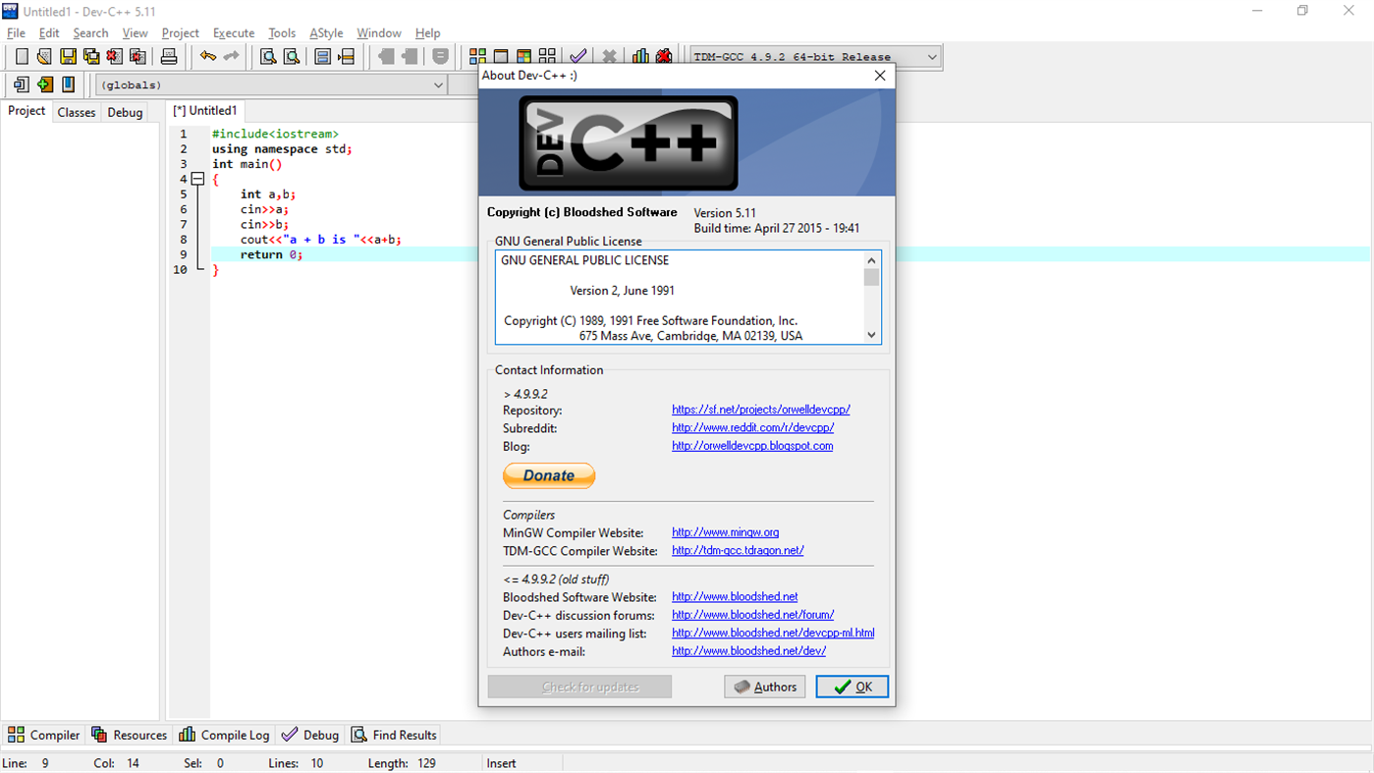Open the AStyle menu
Image resolution: width=1374 pixels, height=773 pixels.
pyautogui.click(x=326, y=32)
